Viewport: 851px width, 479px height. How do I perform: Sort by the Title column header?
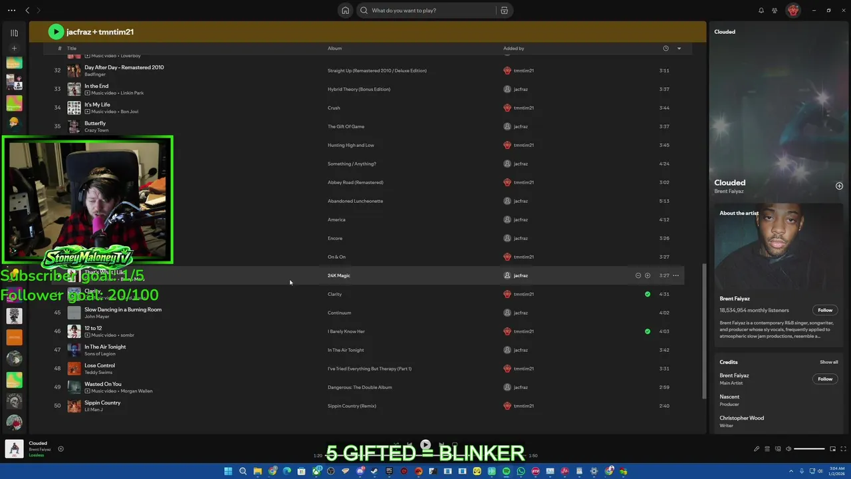coord(72,48)
